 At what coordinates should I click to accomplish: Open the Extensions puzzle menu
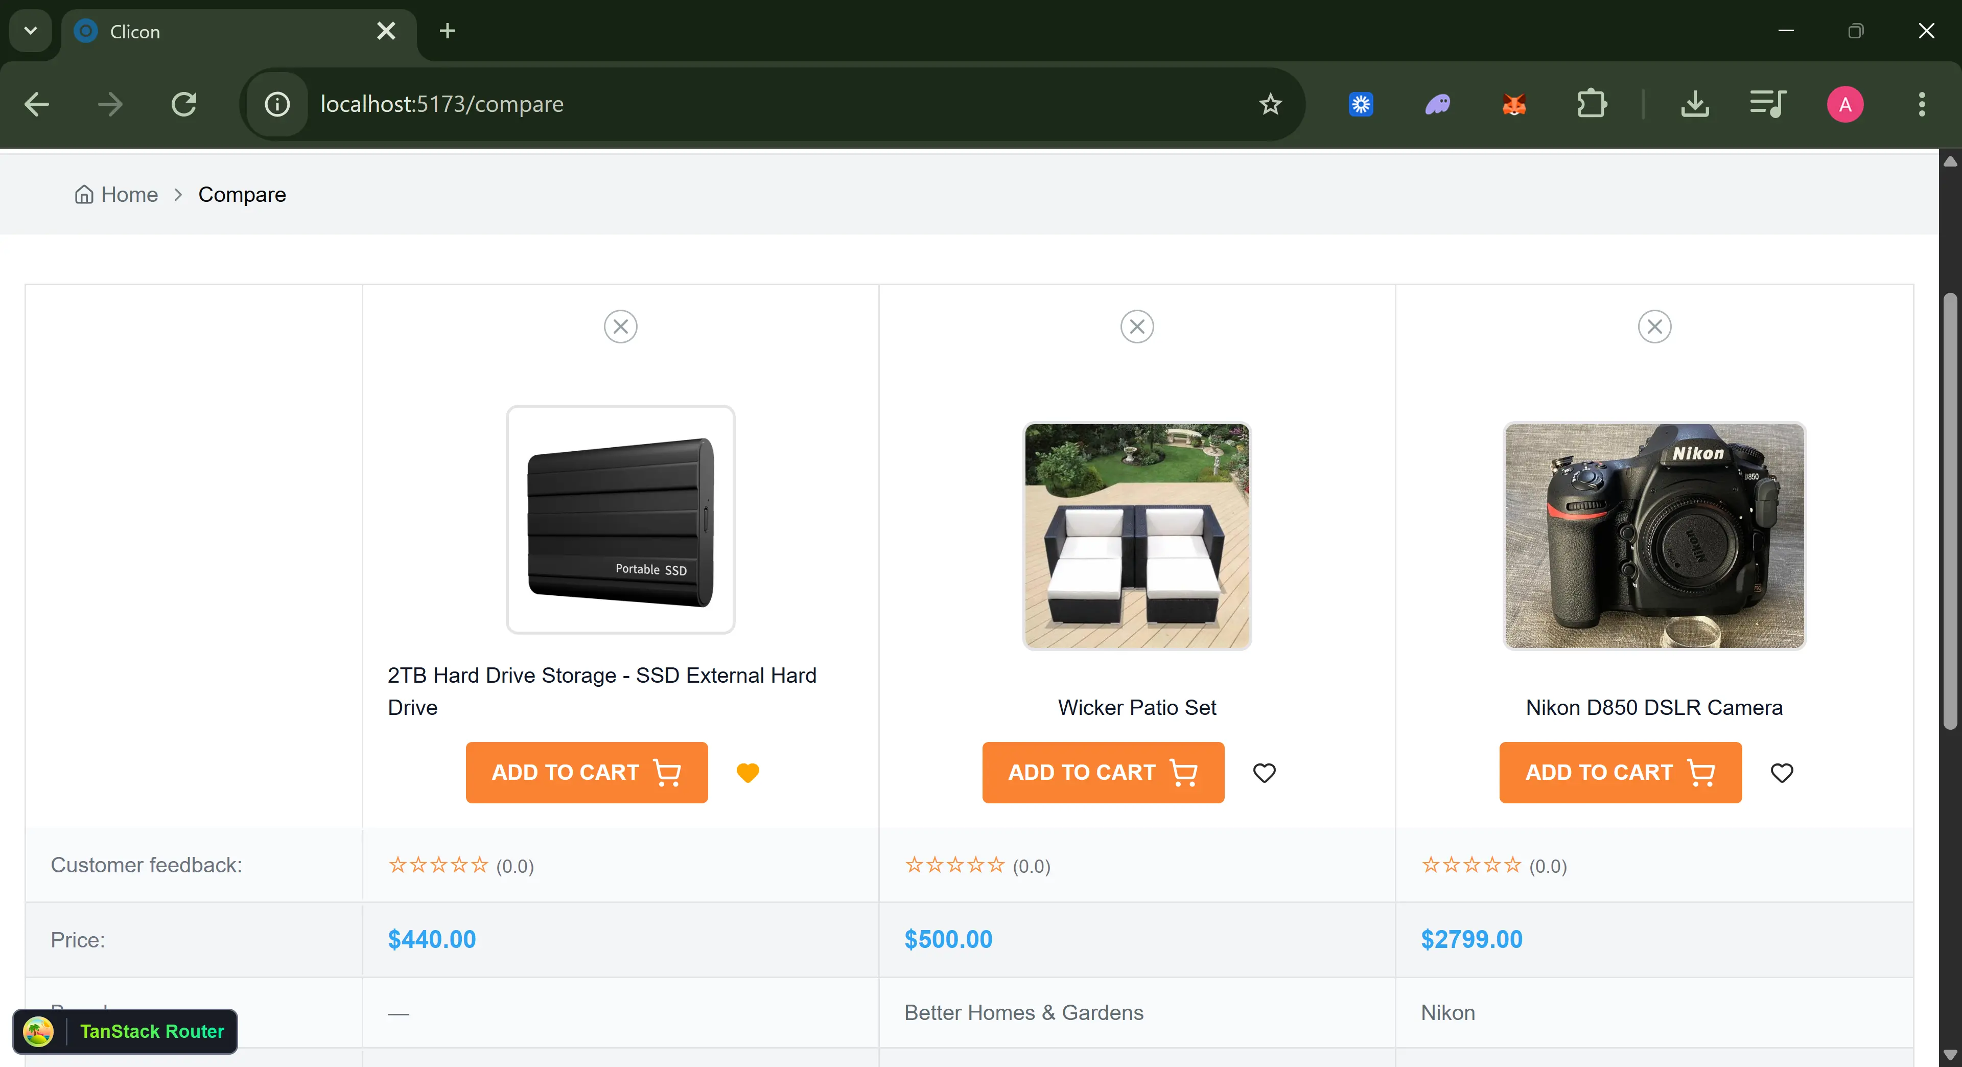[x=1591, y=104]
